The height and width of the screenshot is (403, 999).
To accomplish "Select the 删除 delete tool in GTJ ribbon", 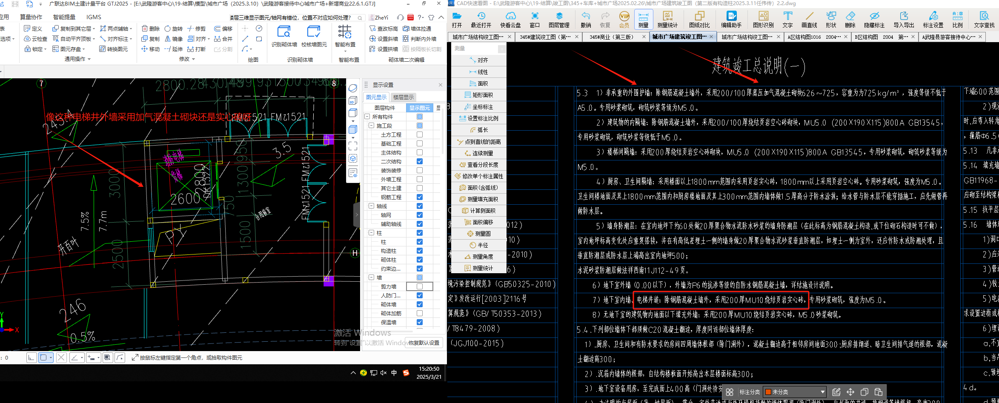I will 151,29.
